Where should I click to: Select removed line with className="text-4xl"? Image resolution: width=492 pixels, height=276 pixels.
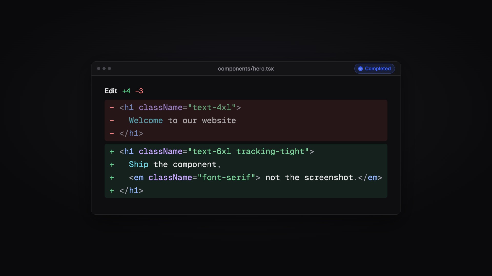[246, 108]
